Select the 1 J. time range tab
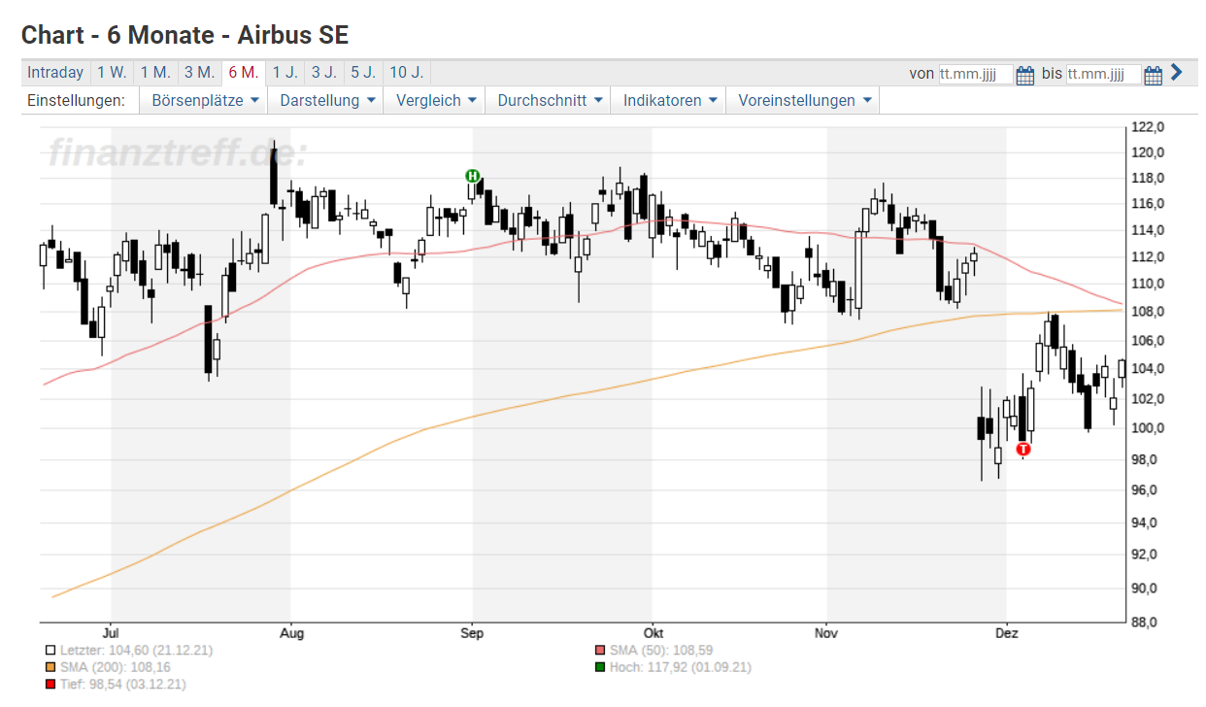The image size is (1206, 707). [x=285, y=73]
